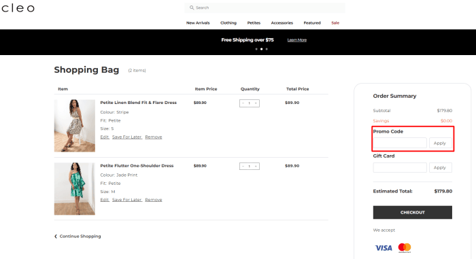Screen dimensions: 476x259
Task: Click the CHECKOUT button
Action: (x=413, y=212)
